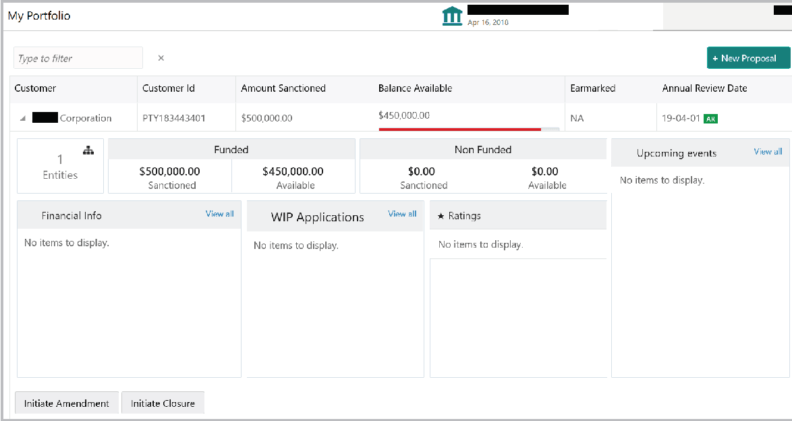Clear the filter using the X icon

point(161,58)
